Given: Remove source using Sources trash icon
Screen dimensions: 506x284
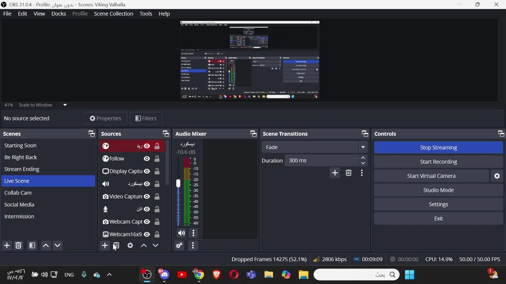Looking at the screenshot, I should pyautogui.click(x=116, y=245).
